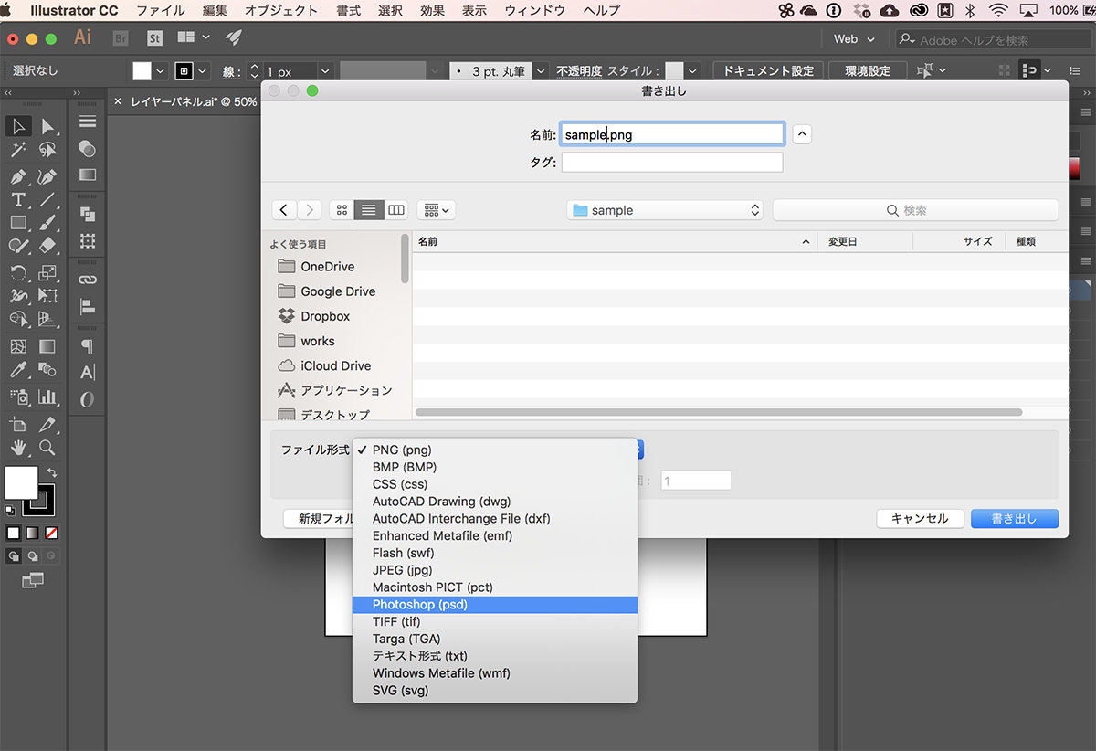
Task: Open the 3 pt. 丸筆 brush dropdown
Action: [x=542, y=71]
